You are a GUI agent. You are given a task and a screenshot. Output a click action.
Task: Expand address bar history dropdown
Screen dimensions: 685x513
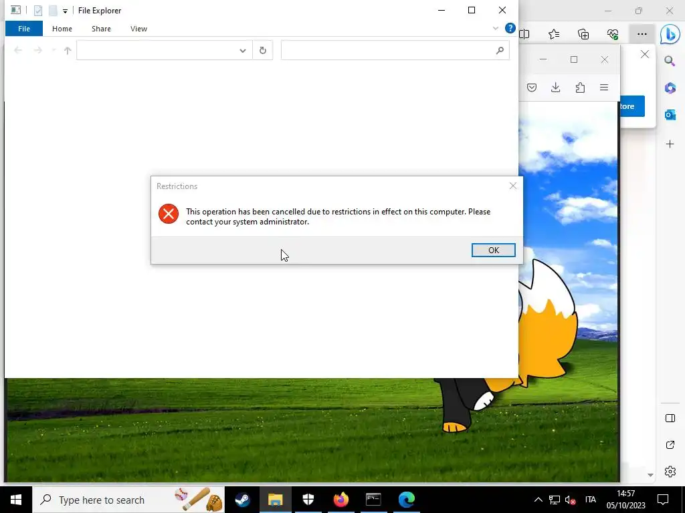(x=242, y=50)
